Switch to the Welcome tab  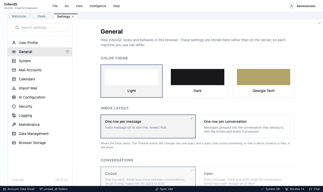coord(19,16)
